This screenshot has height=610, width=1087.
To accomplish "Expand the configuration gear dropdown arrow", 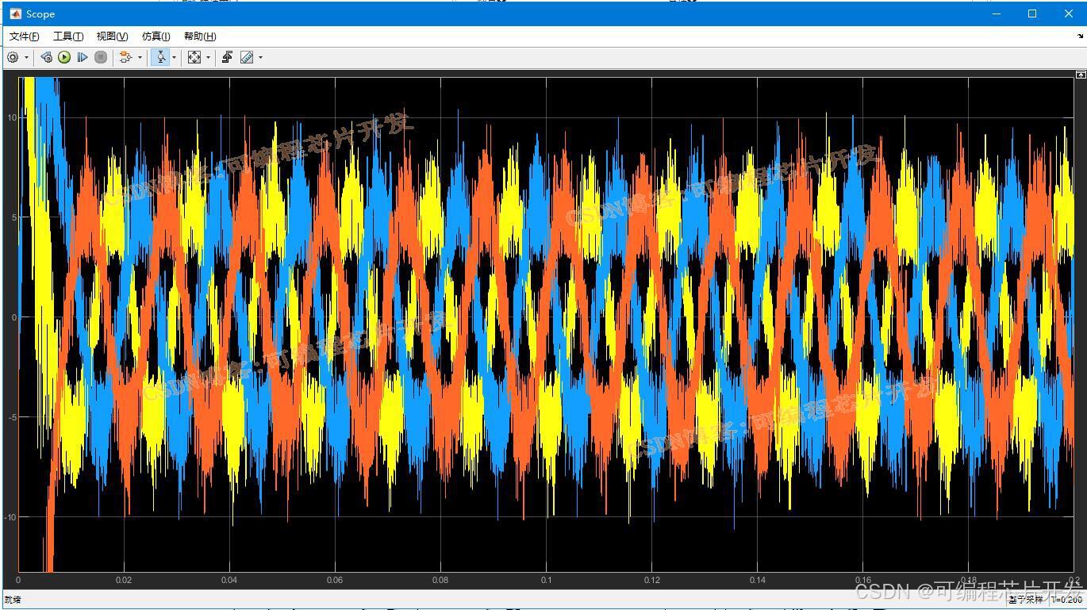I will pos(26,57).
